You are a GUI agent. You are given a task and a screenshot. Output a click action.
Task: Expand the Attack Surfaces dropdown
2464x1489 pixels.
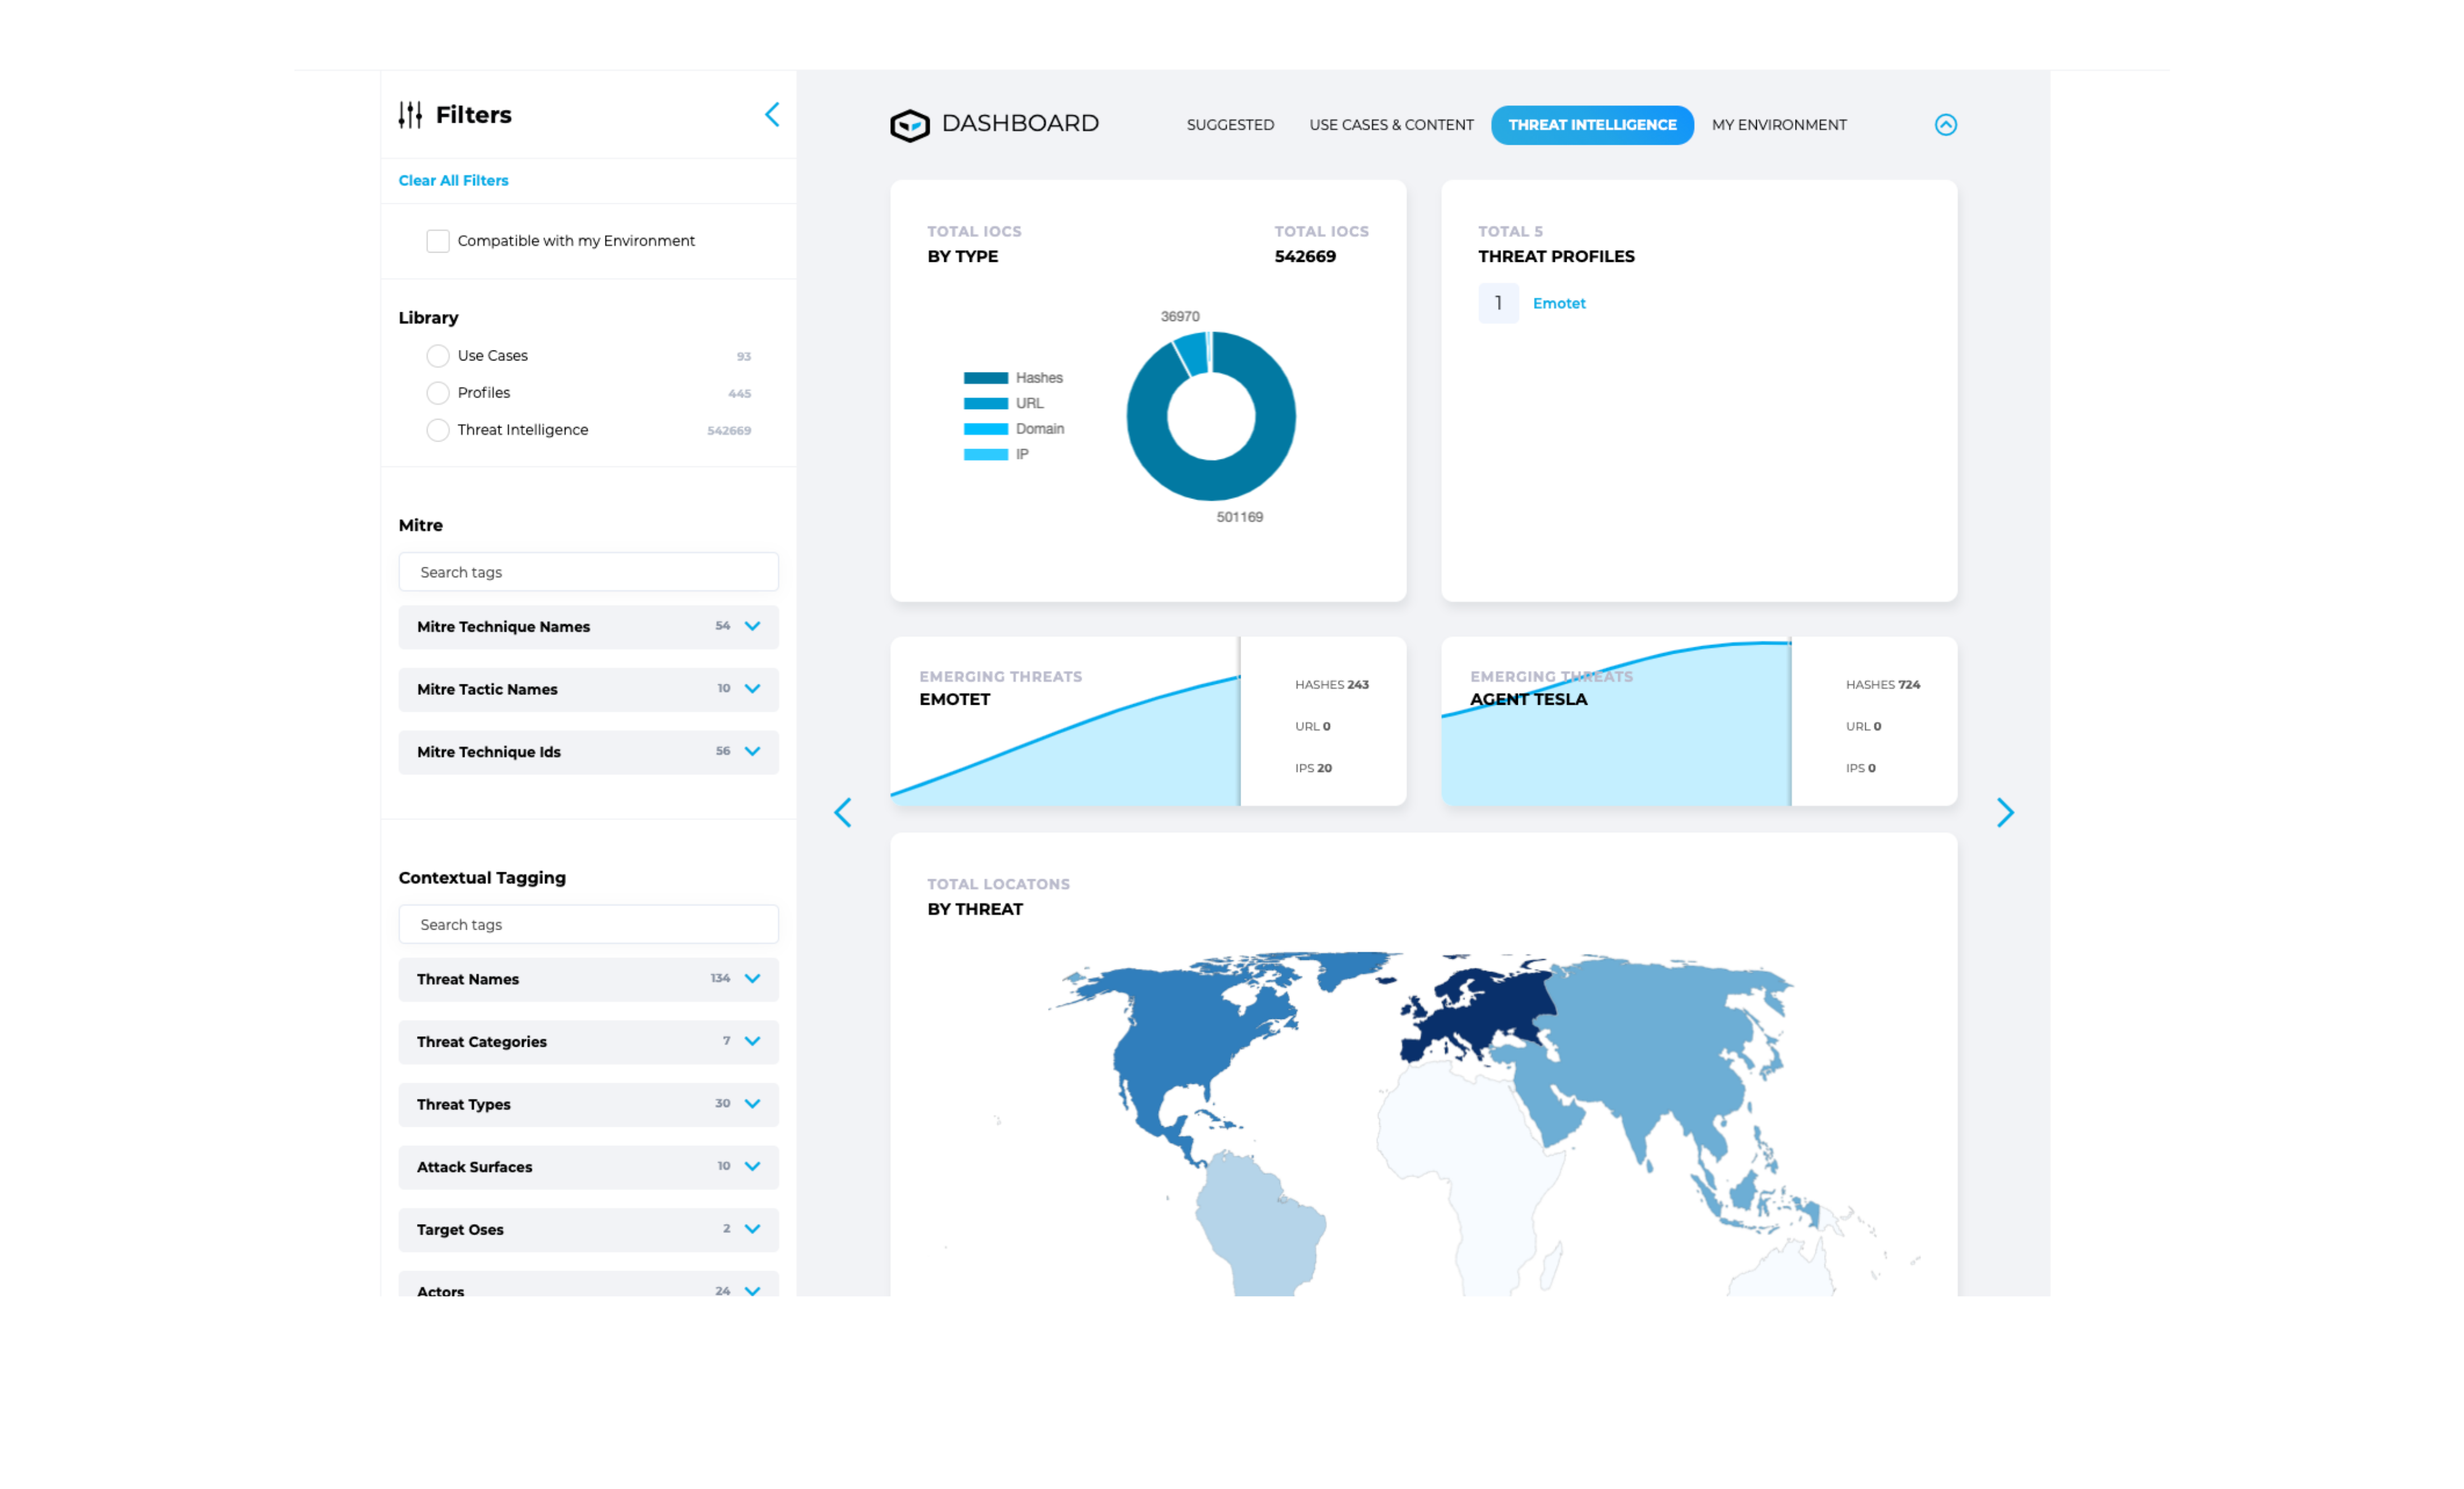coord(752,1166)
